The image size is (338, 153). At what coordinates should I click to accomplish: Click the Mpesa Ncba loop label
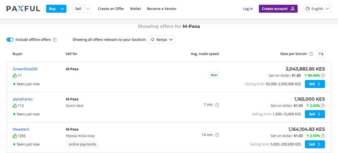coord(80,136)
